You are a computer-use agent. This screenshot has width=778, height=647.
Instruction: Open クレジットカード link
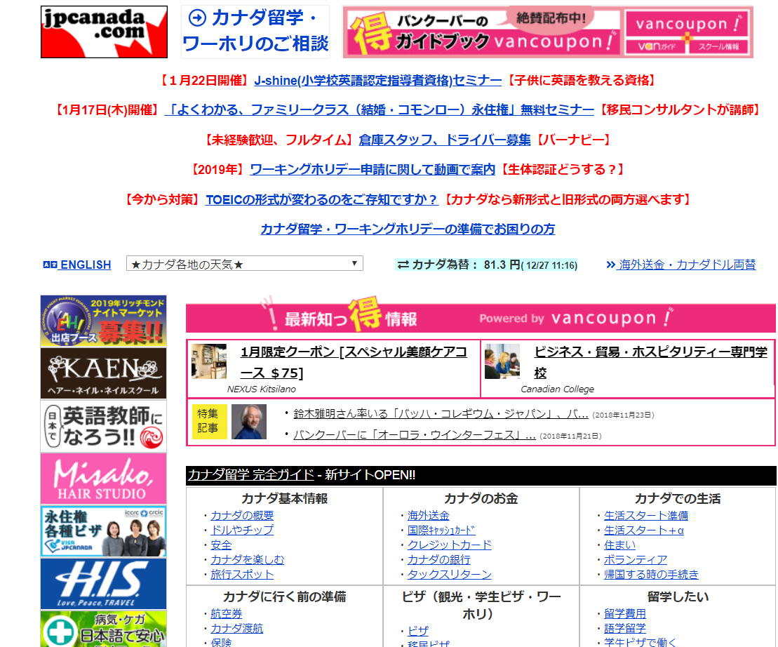[x=450, y=545]
